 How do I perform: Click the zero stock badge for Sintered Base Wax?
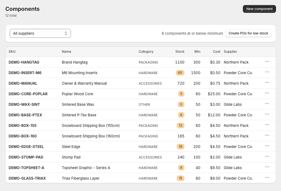(181, 104)
